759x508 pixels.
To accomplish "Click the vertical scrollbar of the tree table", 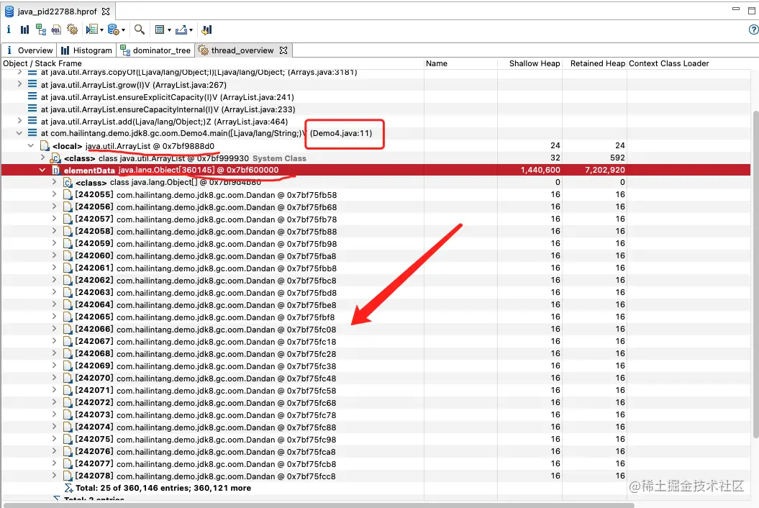I will (x=755, y=273).
